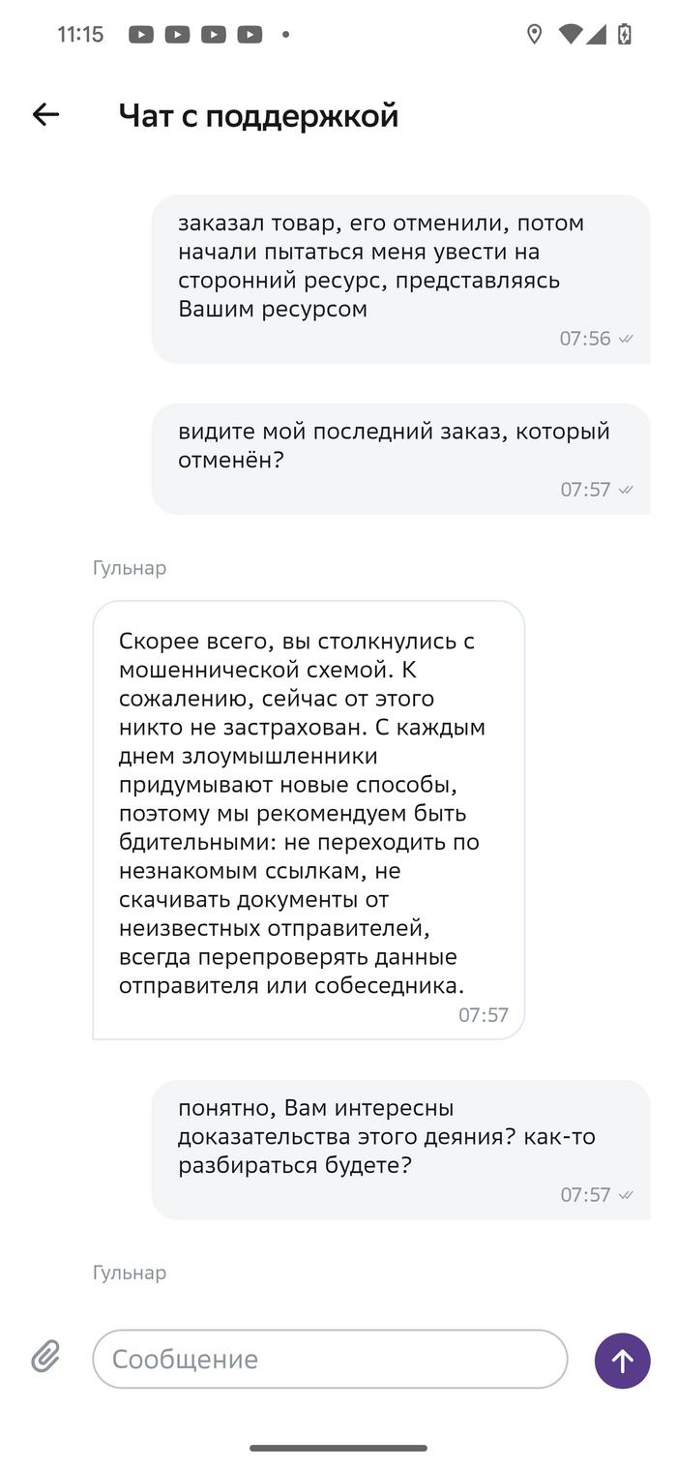The height and width of the screenshot is (1468, 677).
Task: Select the "понятно, Вам интересны доказательства" message
Action: (400, 1149)
